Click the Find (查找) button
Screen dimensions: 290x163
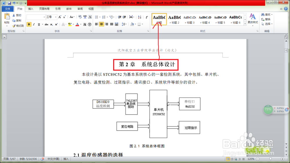(x=267, y=15)
